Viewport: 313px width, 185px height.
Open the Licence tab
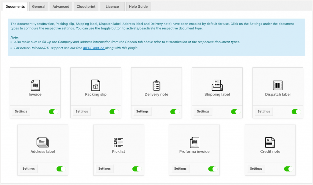click(112, 7)
